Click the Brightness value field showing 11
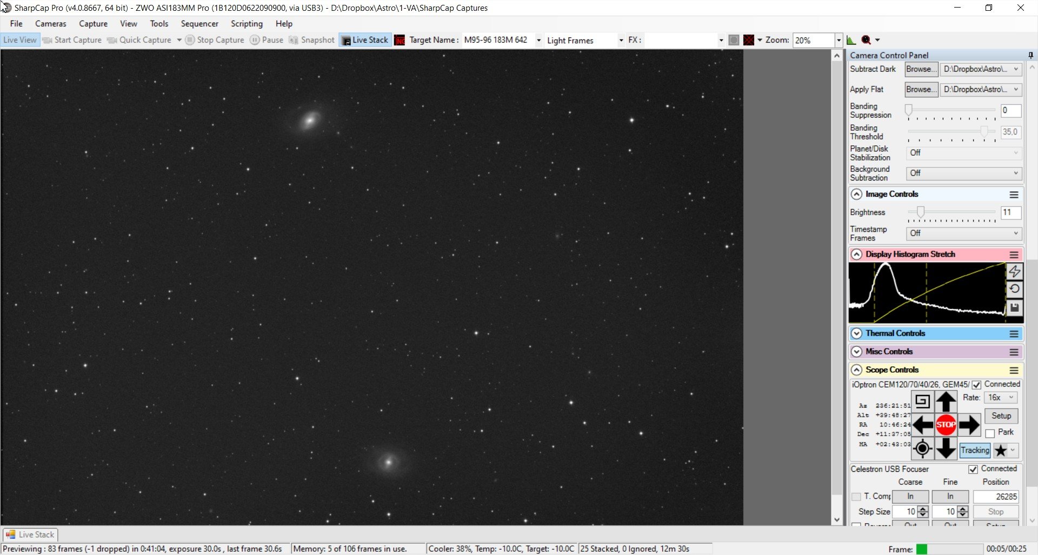Image resolution: width=1038 pixels, height=555 pixels. (x=1010, y=212)
